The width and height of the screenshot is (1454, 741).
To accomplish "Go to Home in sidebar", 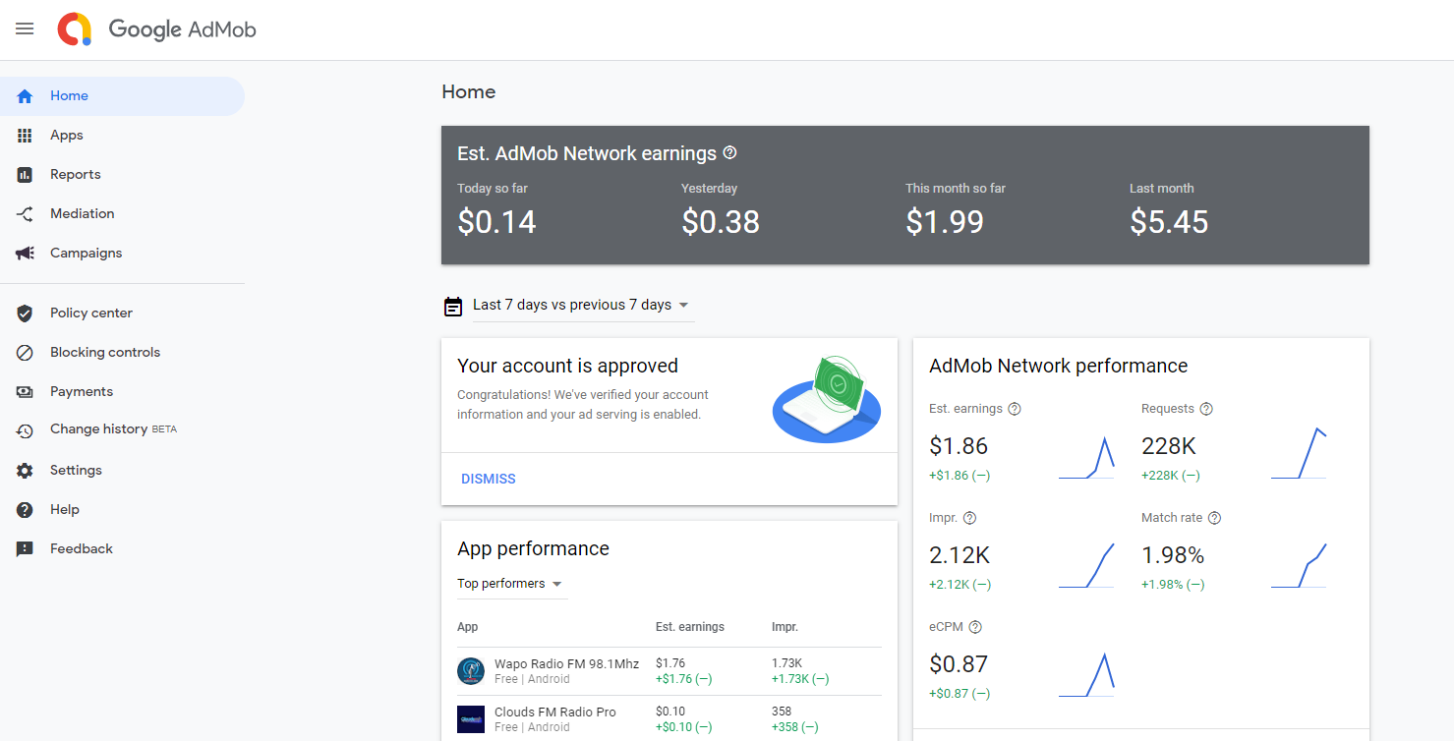I will (69, 96).
